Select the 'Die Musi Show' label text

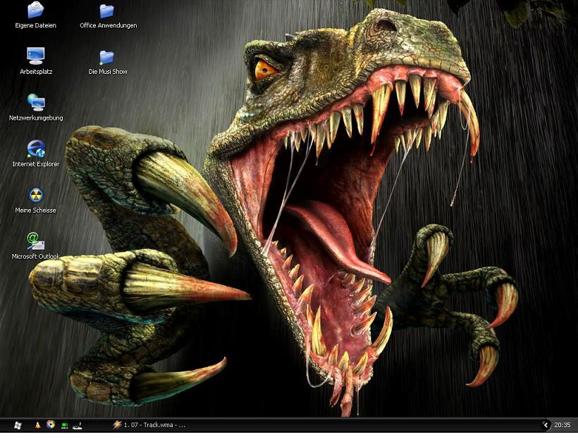pos(108,72)
